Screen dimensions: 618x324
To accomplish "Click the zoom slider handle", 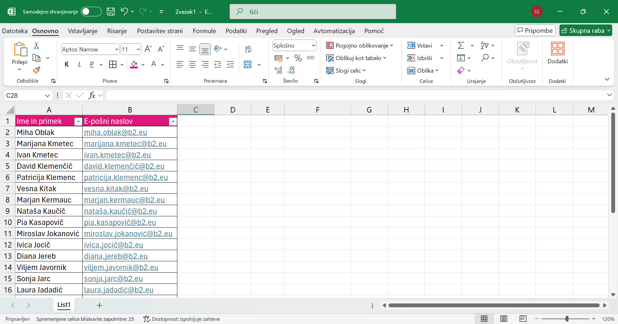I will point(567,319).
